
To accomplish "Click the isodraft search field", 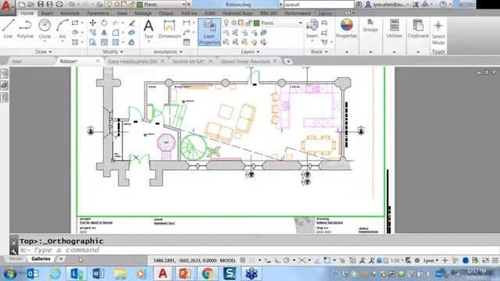I will coord(319,5).
